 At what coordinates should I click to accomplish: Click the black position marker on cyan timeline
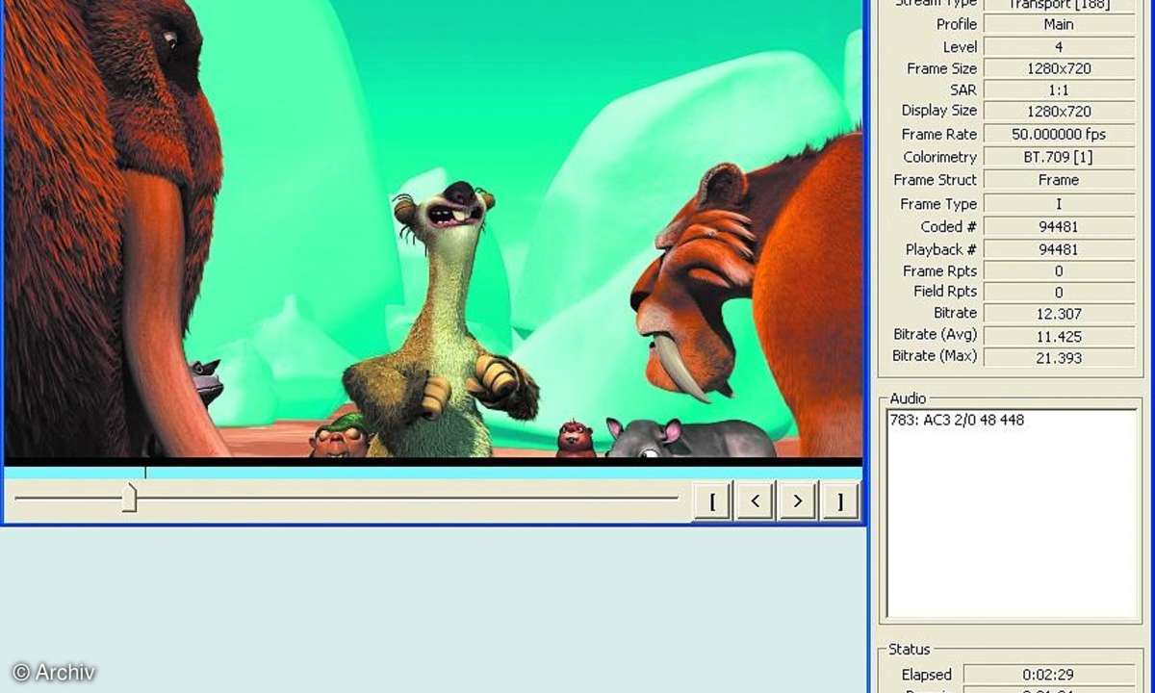pos(145,473)
